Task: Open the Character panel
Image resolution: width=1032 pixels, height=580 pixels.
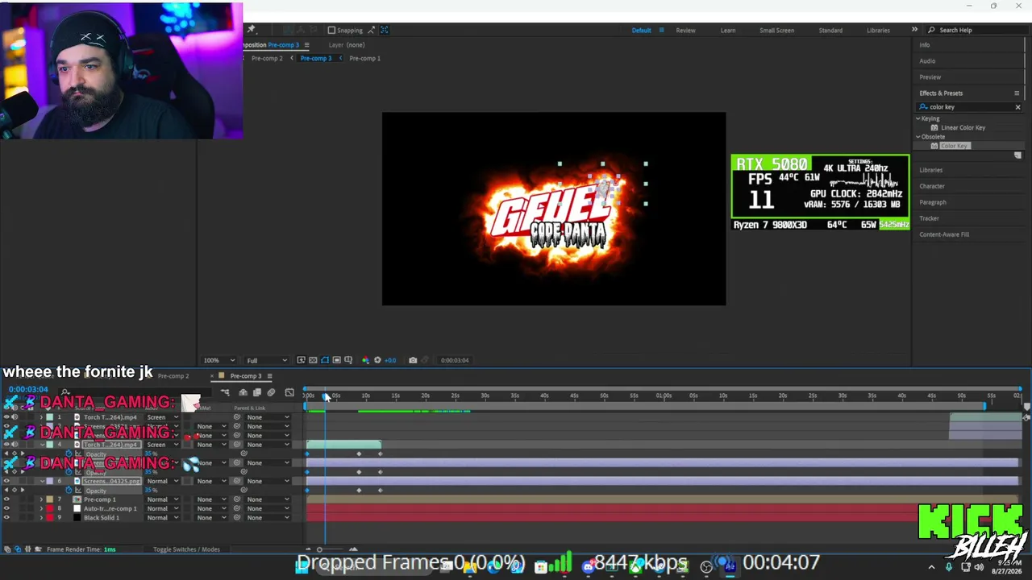Action: [932, 186]
